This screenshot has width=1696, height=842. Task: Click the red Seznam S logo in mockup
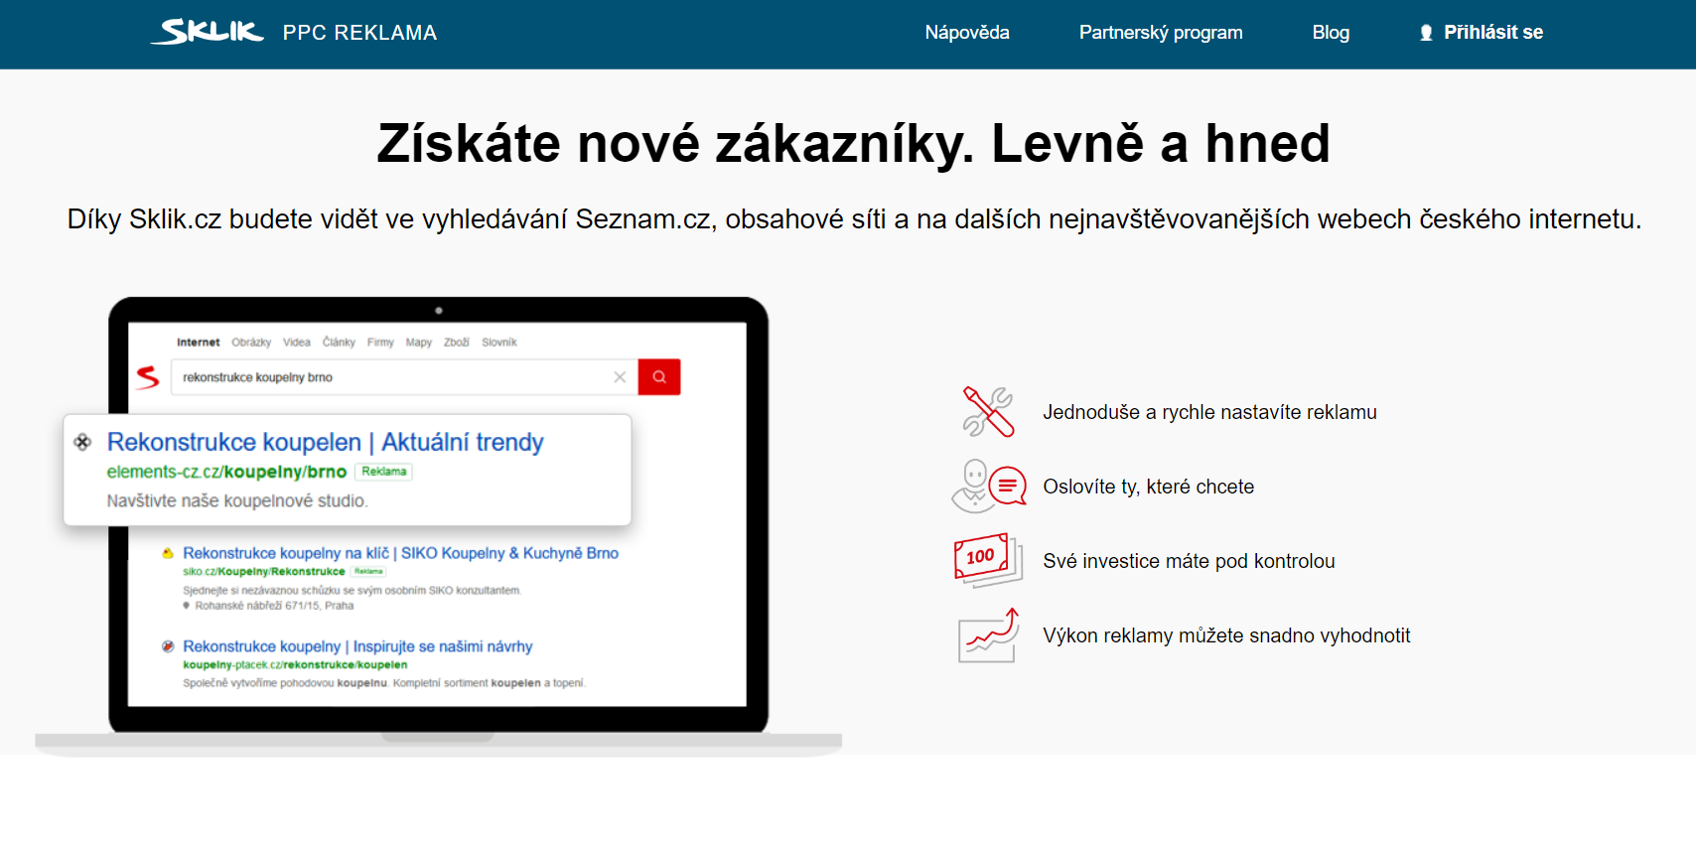coord(148,377)
